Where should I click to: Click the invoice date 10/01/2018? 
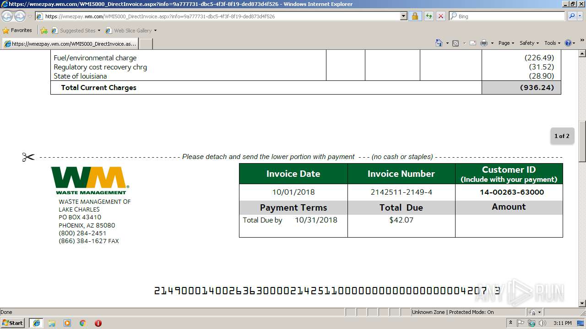[293, 192]
